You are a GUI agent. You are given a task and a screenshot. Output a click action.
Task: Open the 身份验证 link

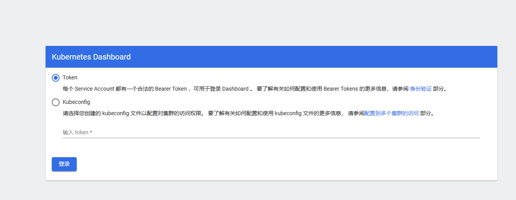click(x=421, y=89)
